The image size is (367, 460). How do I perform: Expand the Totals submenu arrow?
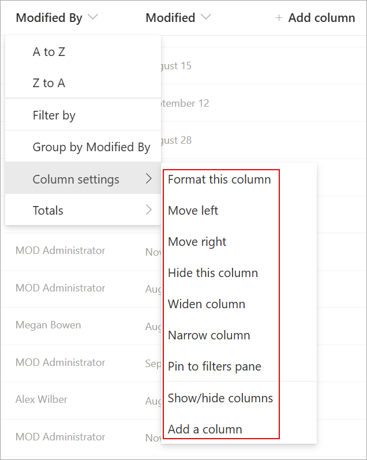(149, 210)
